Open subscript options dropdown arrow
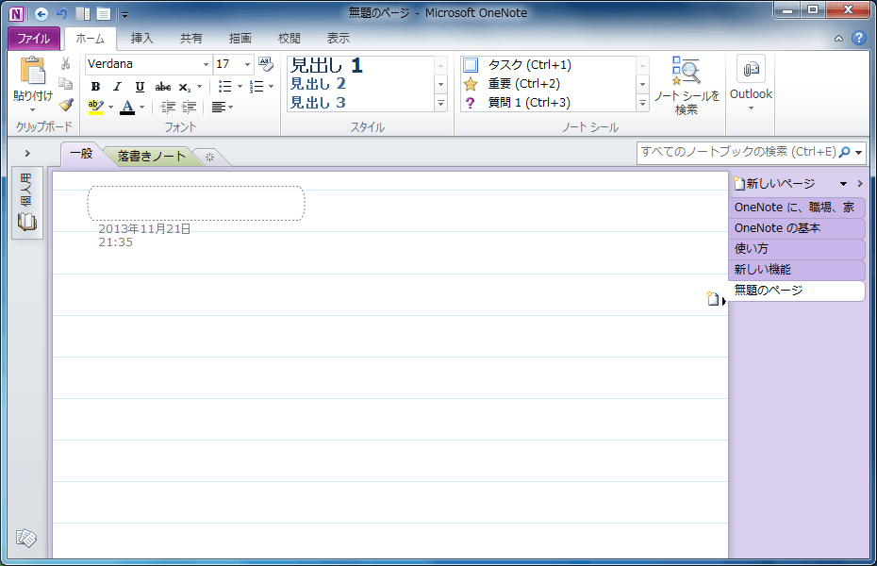 point(199,87)
